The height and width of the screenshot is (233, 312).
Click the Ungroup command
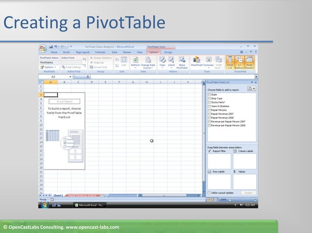tap(97, 62)
